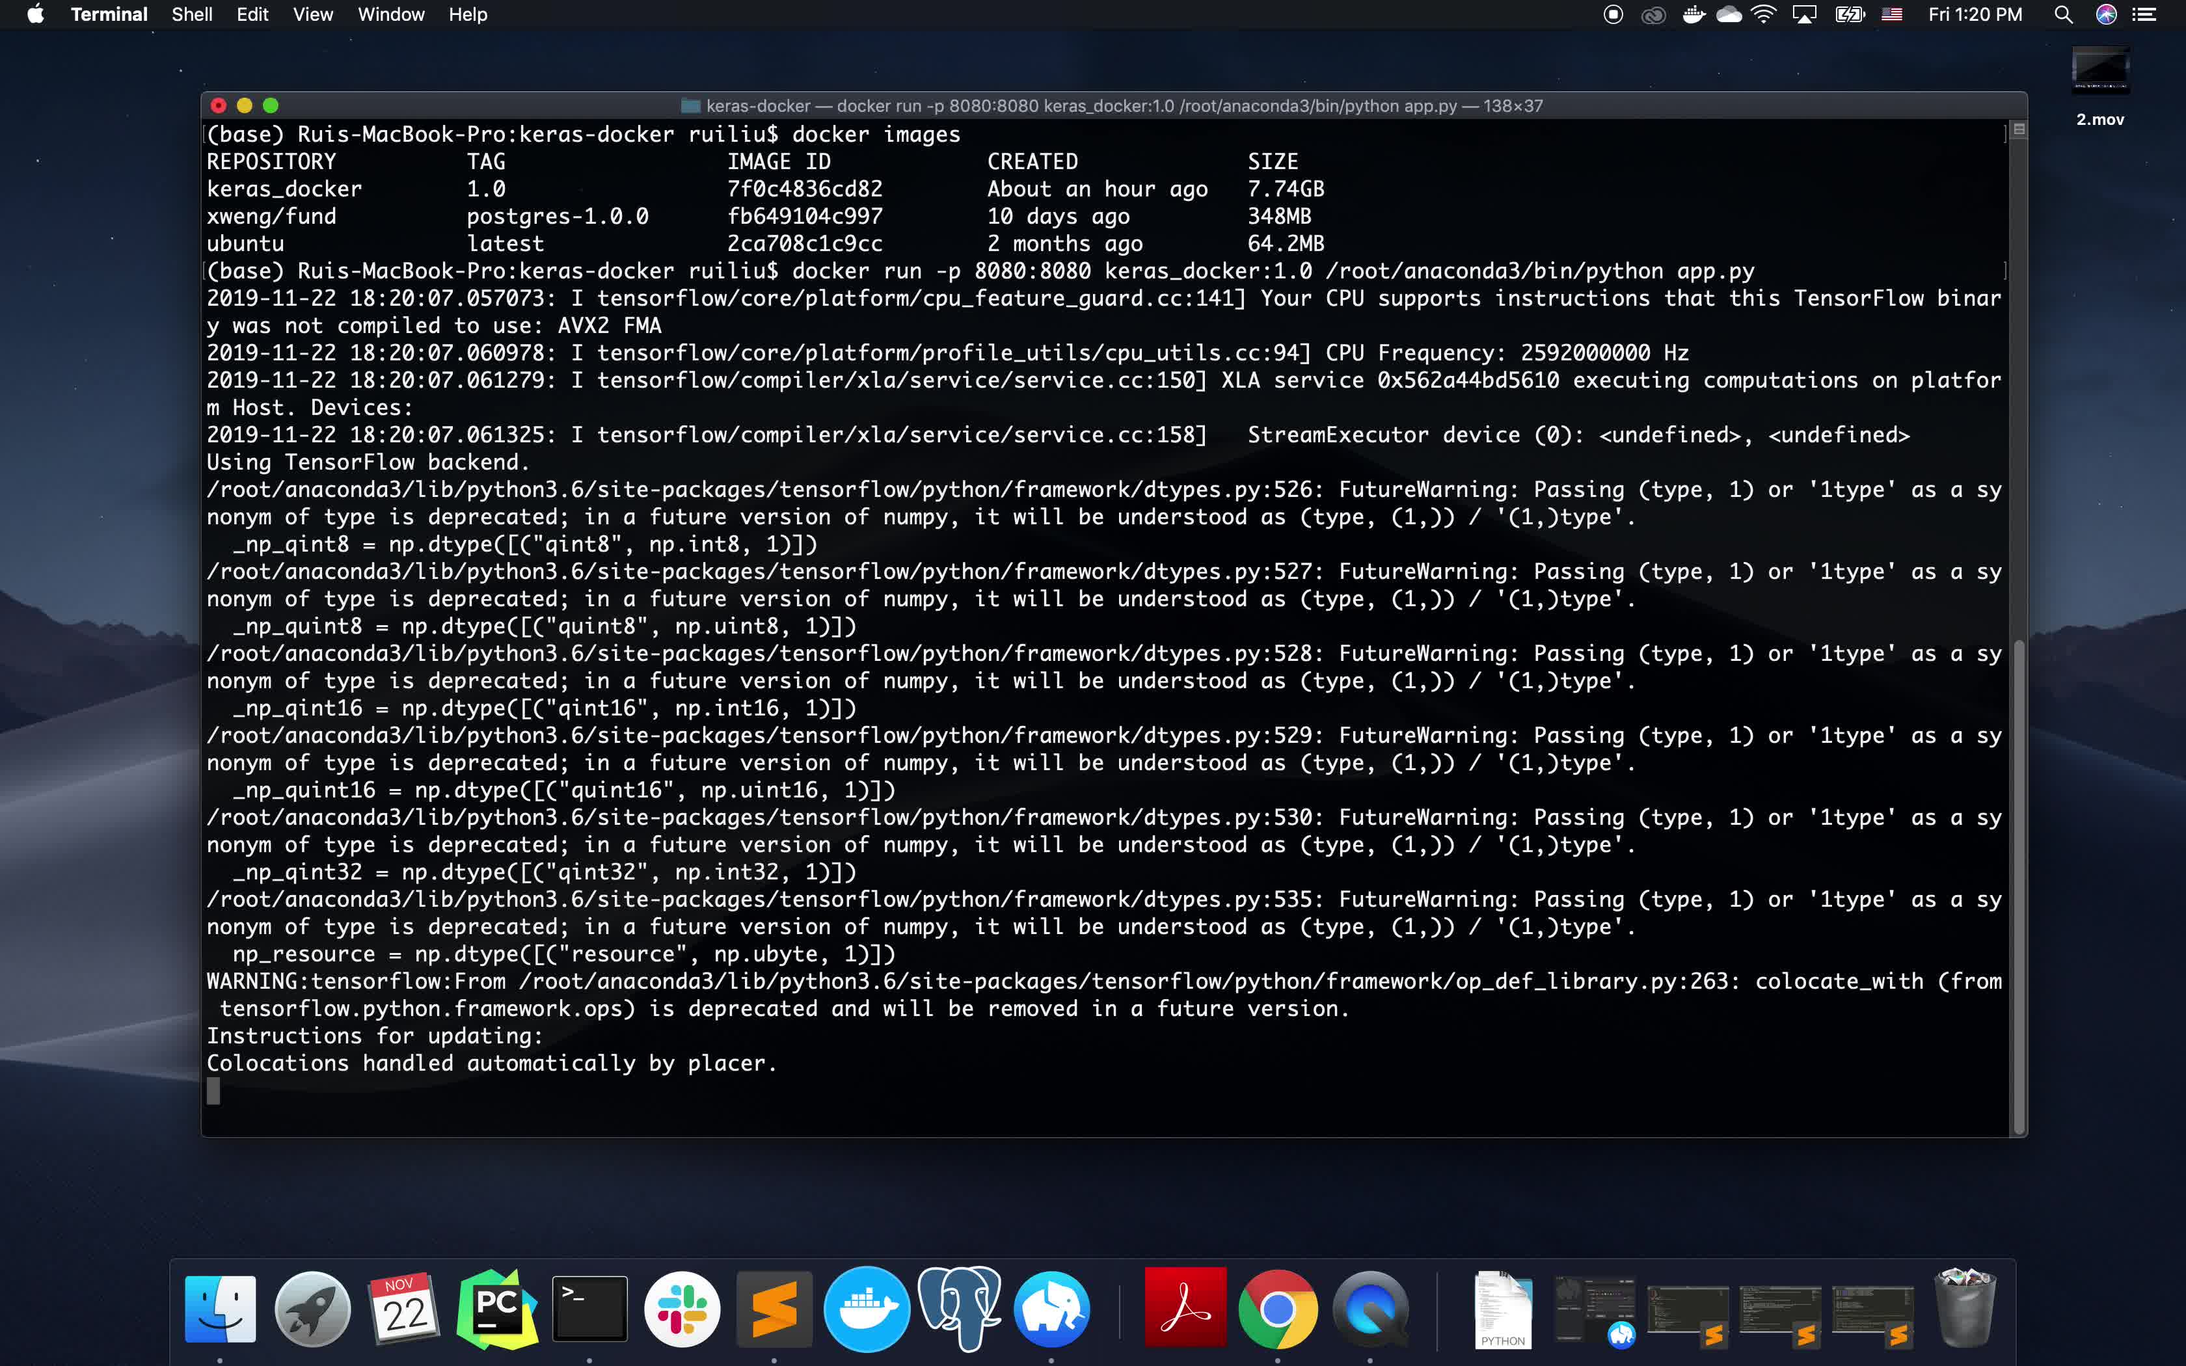The height and width of the screenshot is (1366, 2186).
Task: Open the PYTHON file in the dock
Action: [x=1503, y=1309]
